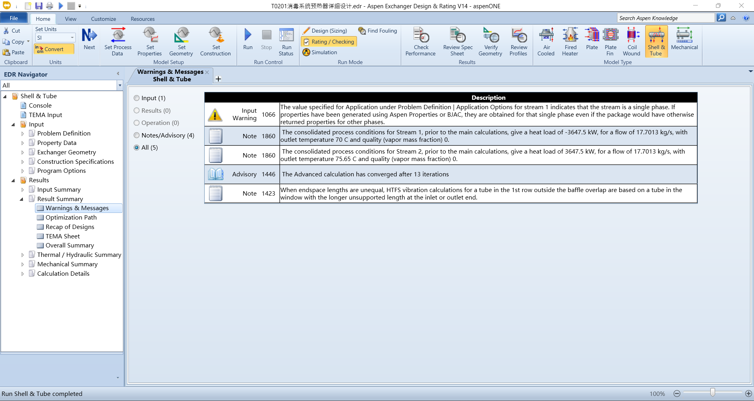Click zoom out minus button
The height and width of the screenshot is (401, 754).
677,394
